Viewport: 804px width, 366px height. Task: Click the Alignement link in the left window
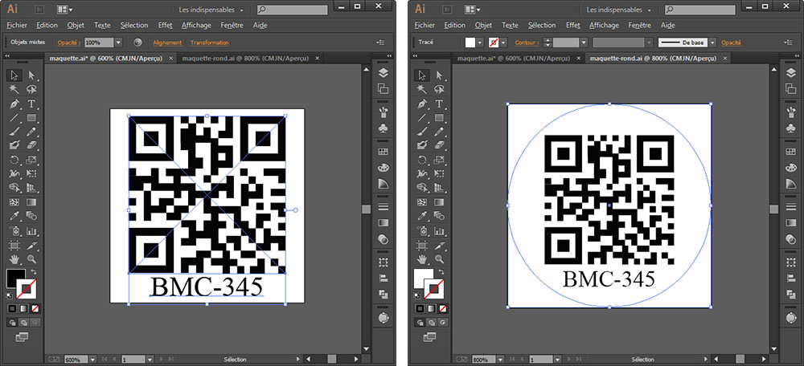click(167, 43)
